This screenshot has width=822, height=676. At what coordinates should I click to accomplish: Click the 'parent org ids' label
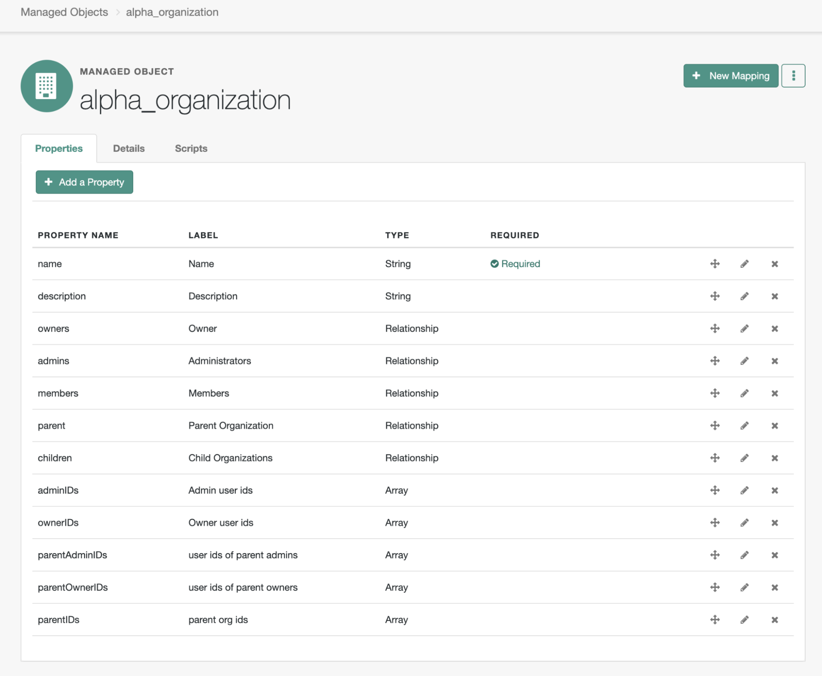coord(218,620)
